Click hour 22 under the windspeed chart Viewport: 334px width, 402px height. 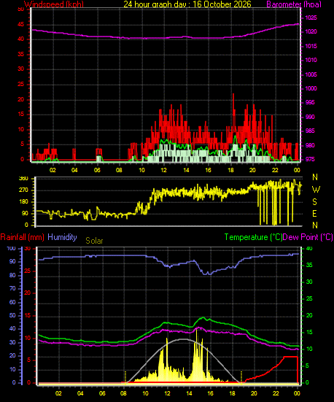tap(275, 170)
